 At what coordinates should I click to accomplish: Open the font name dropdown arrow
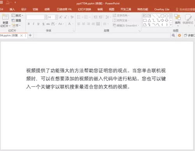(x=46, y=17)
